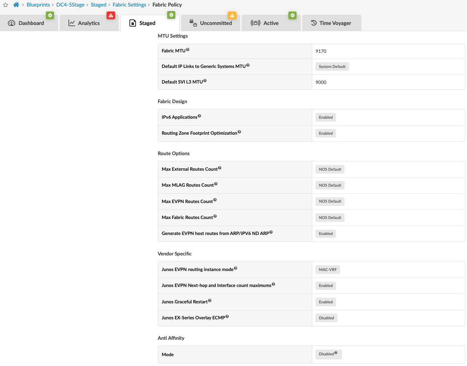467x366 pixels.
Task: Click help icon next to Fabric MTU
Action: point(188,50)
